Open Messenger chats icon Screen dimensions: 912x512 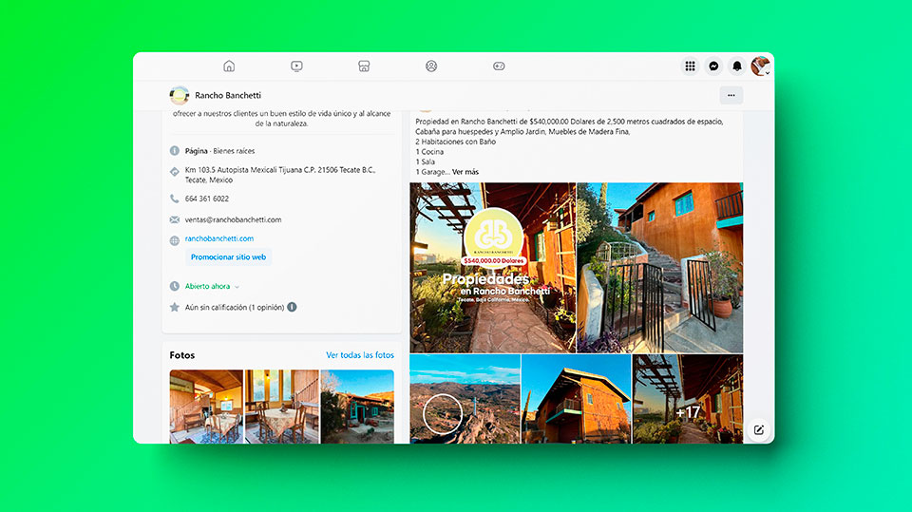[713, 66]
